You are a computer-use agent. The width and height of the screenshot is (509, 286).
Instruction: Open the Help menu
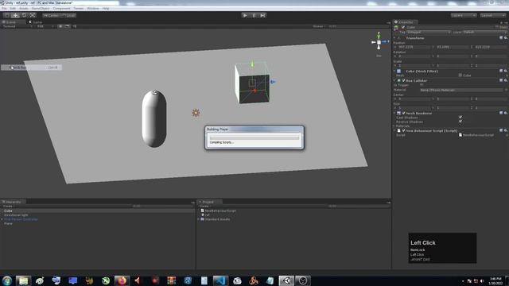pyautogui.click(x=106, y=9)
